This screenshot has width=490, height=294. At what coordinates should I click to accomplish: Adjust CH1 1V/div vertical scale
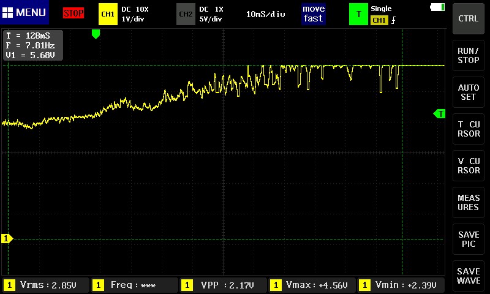click(x=133, y=19)
